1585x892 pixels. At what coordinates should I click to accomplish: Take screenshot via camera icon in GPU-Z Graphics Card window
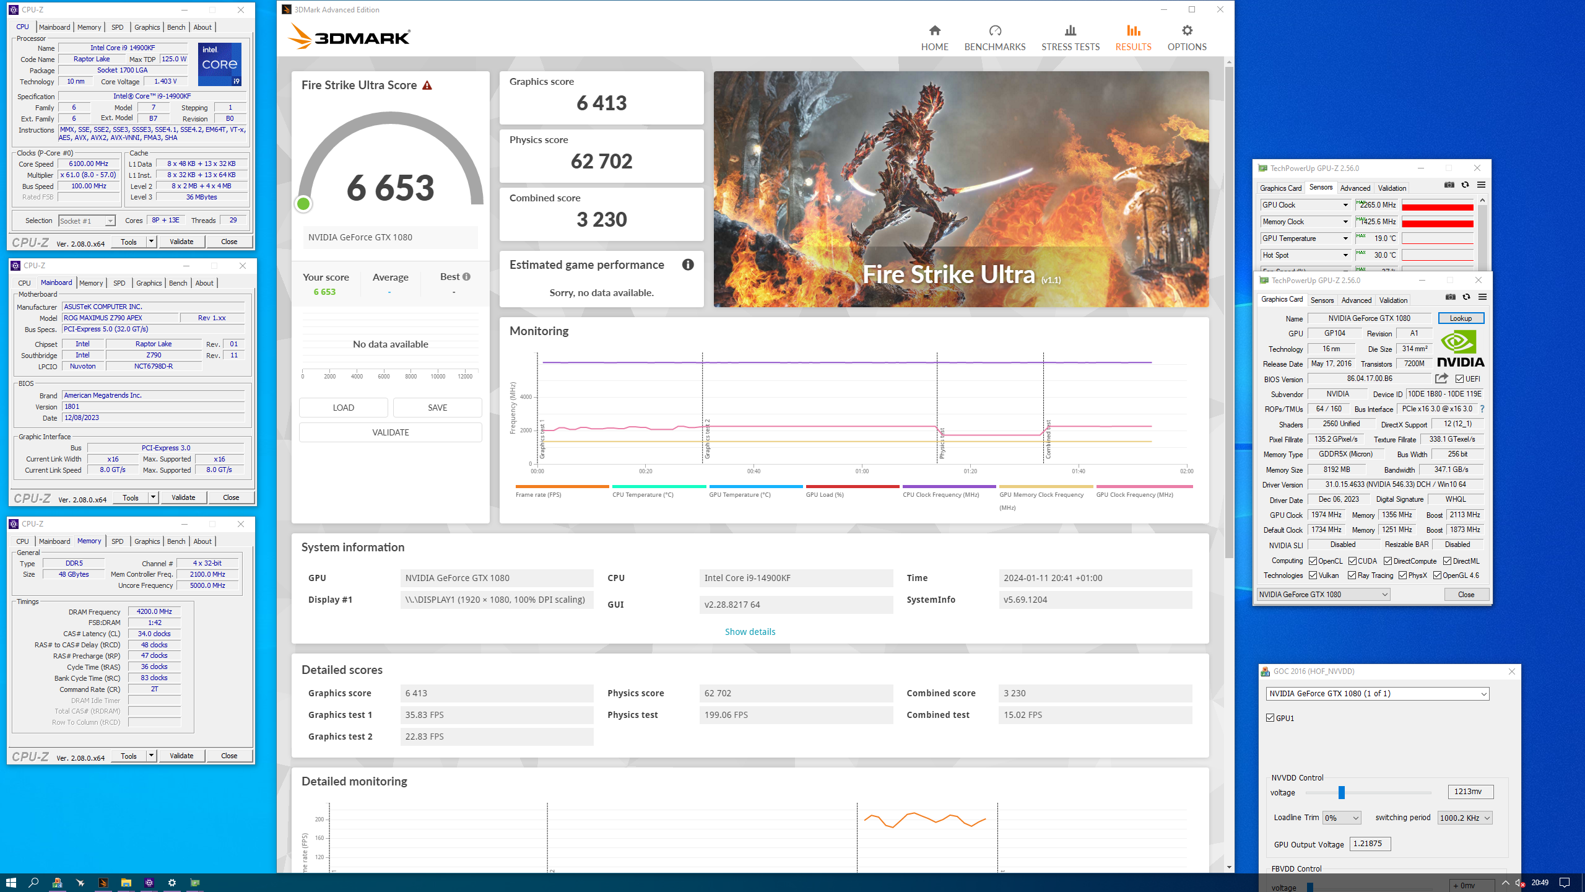tap(1450, 297)
